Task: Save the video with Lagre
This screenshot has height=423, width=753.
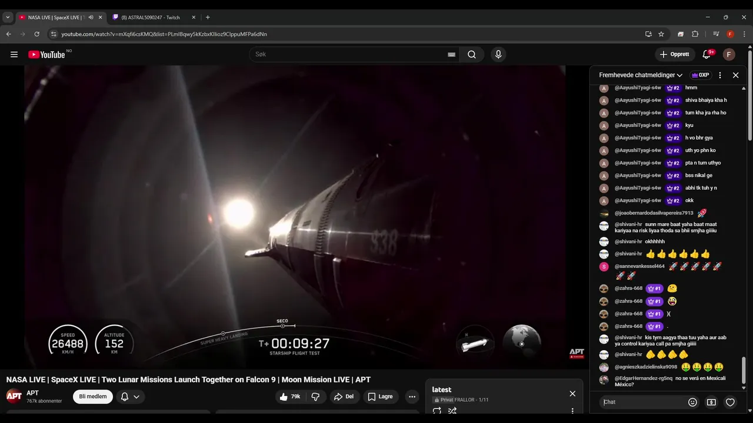Action: tap(381, 397)
